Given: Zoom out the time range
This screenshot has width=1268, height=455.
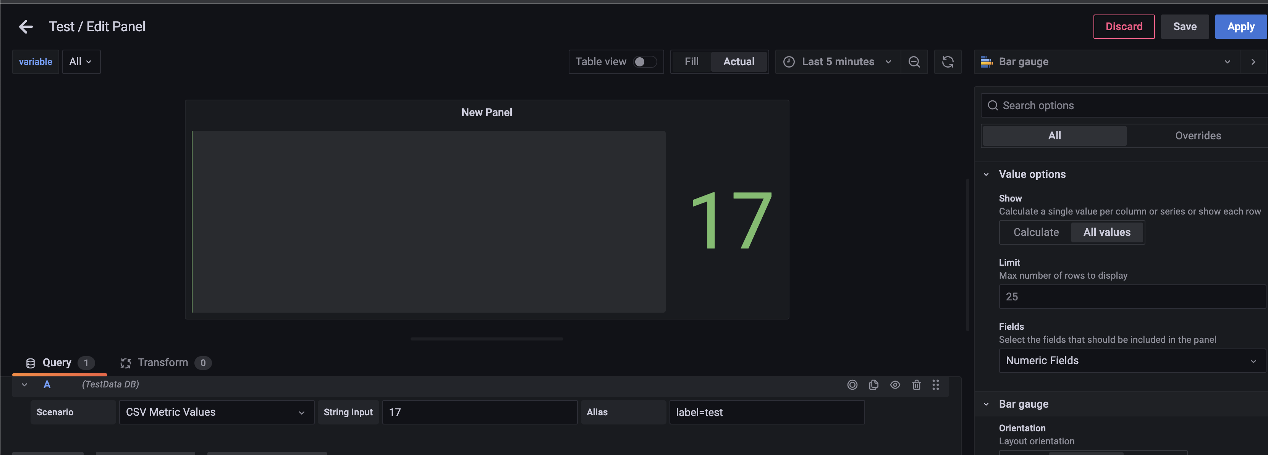Looking at the screenshot, I should 914,61.
